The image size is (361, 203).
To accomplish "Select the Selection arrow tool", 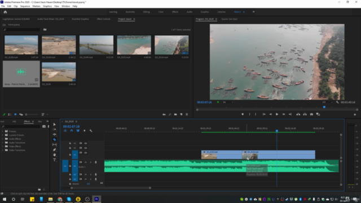I will 55,125.
